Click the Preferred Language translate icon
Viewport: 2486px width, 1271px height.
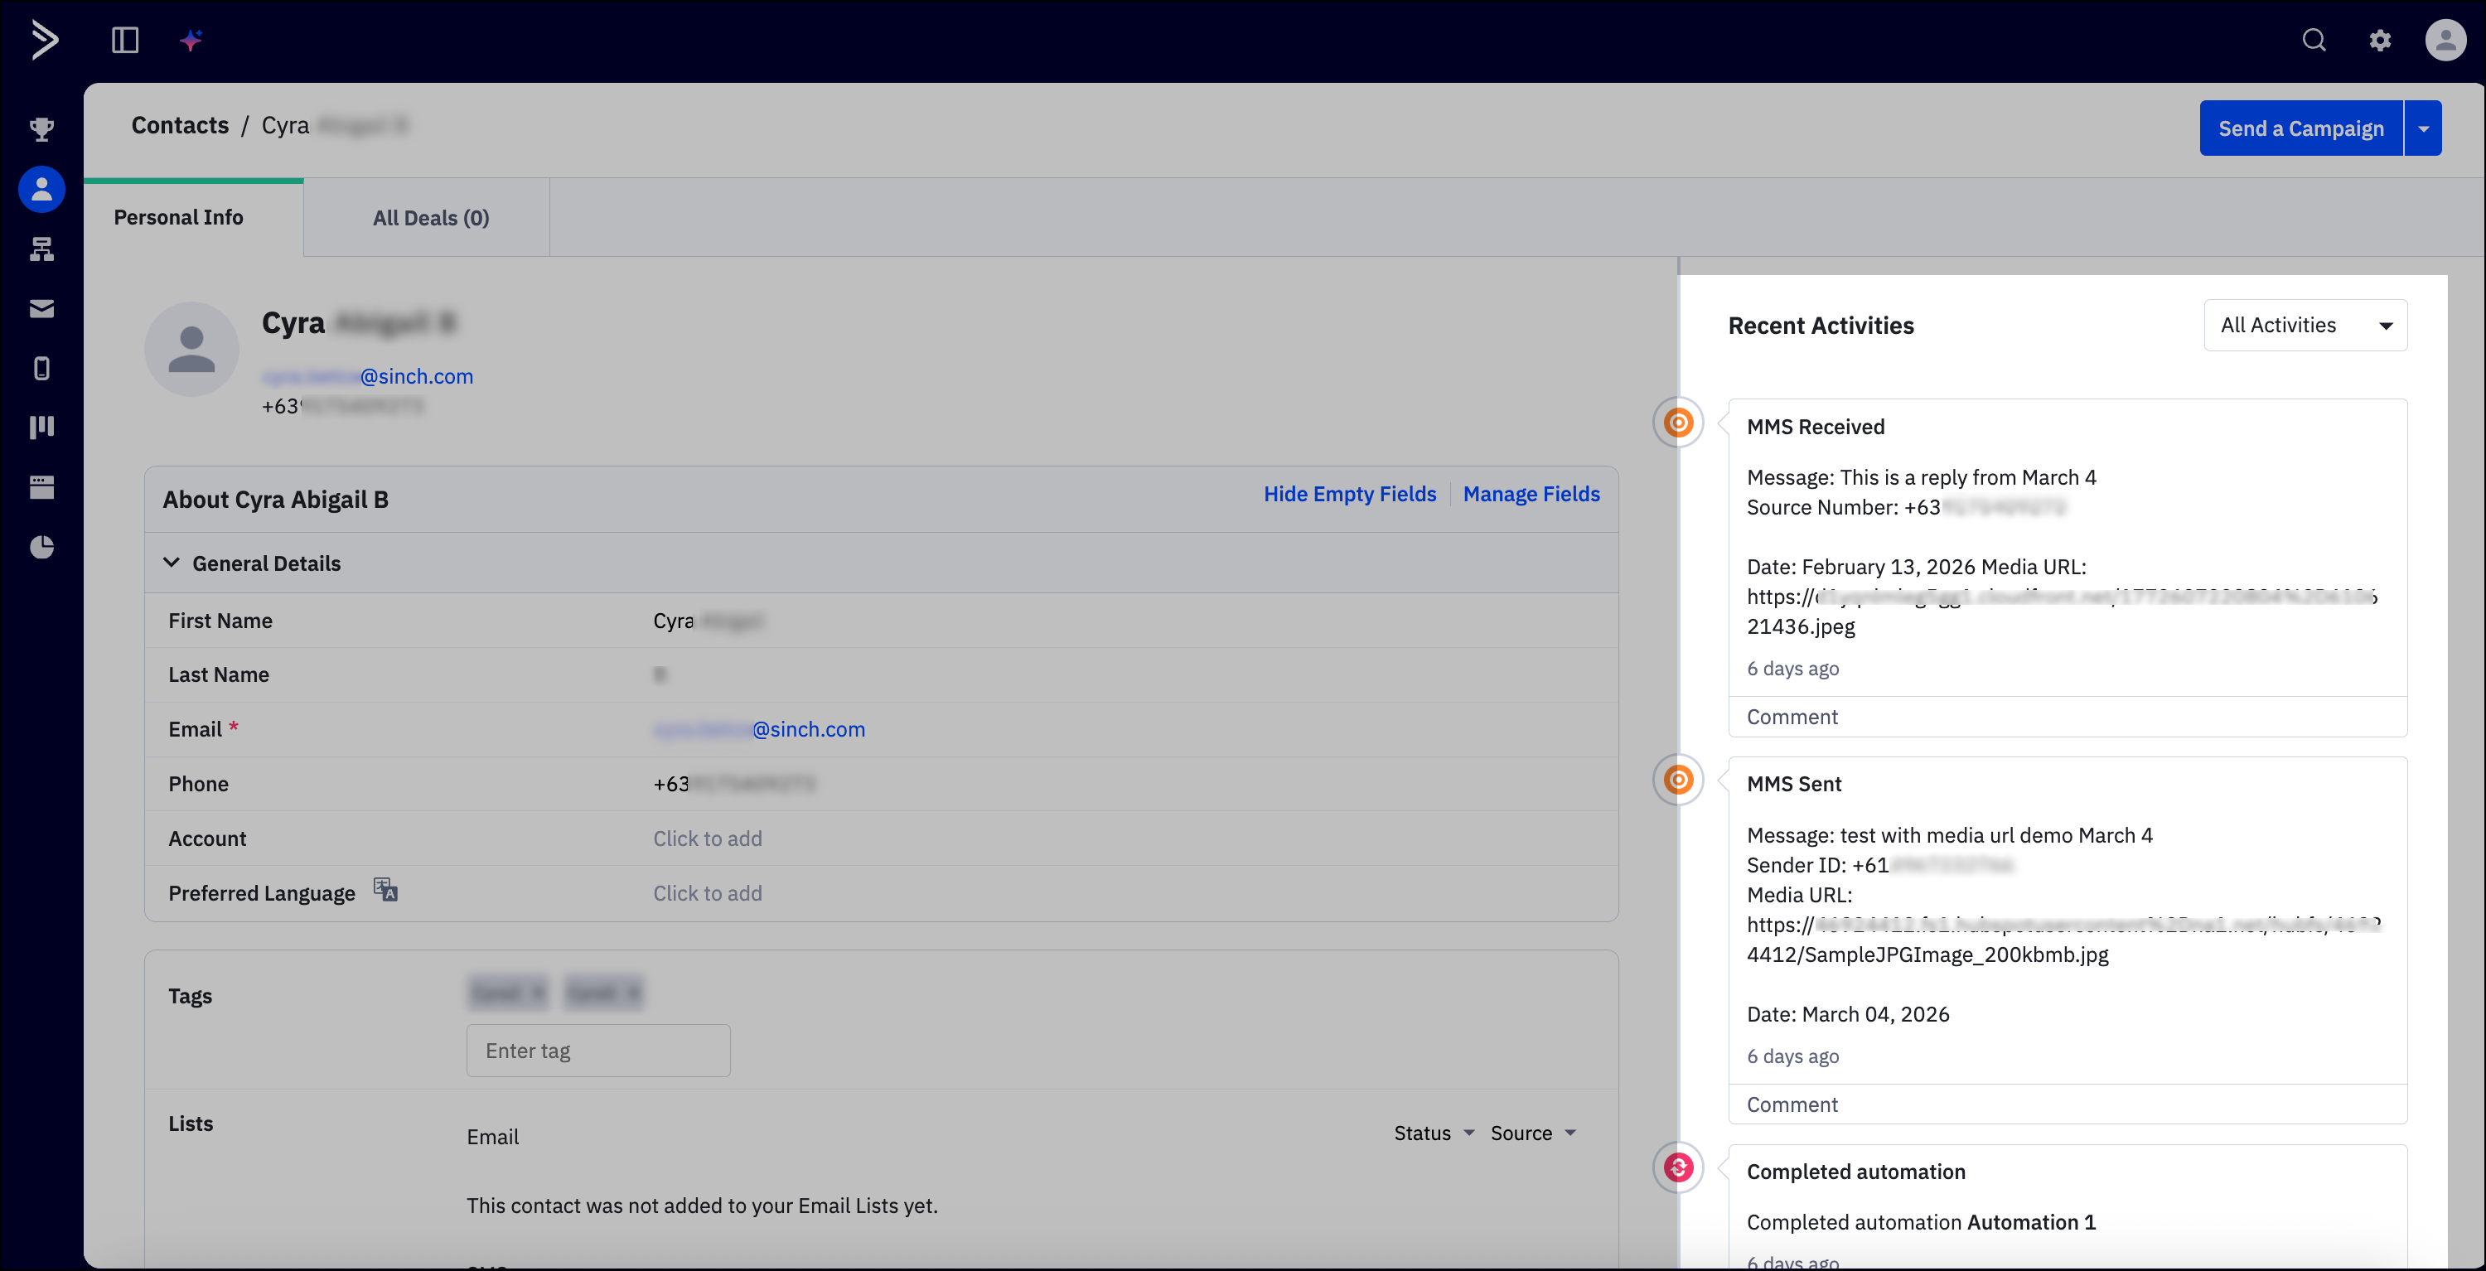386,890
